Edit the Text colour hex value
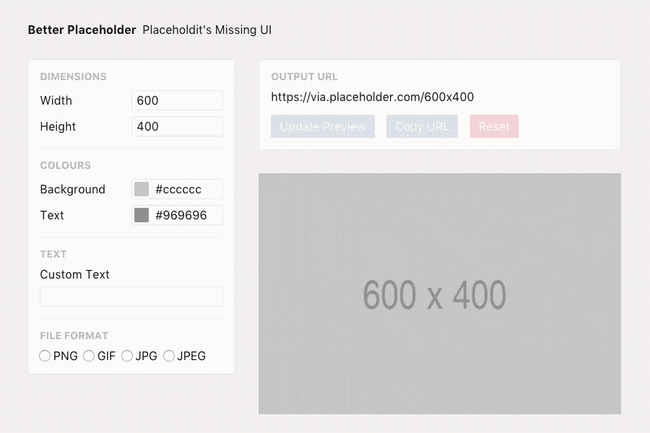650x433 pixels. click(186, 215)
